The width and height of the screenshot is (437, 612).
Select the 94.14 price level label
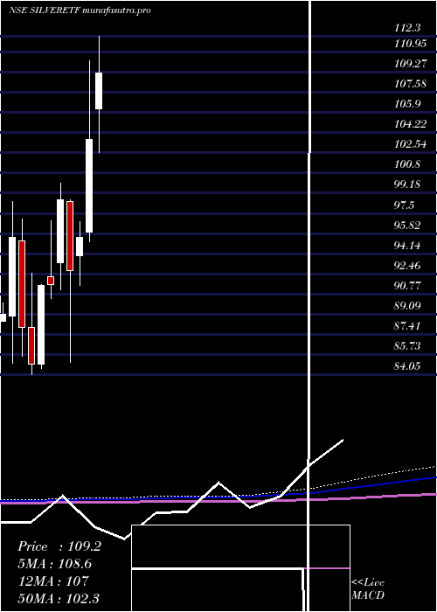[x=407, y=246]
